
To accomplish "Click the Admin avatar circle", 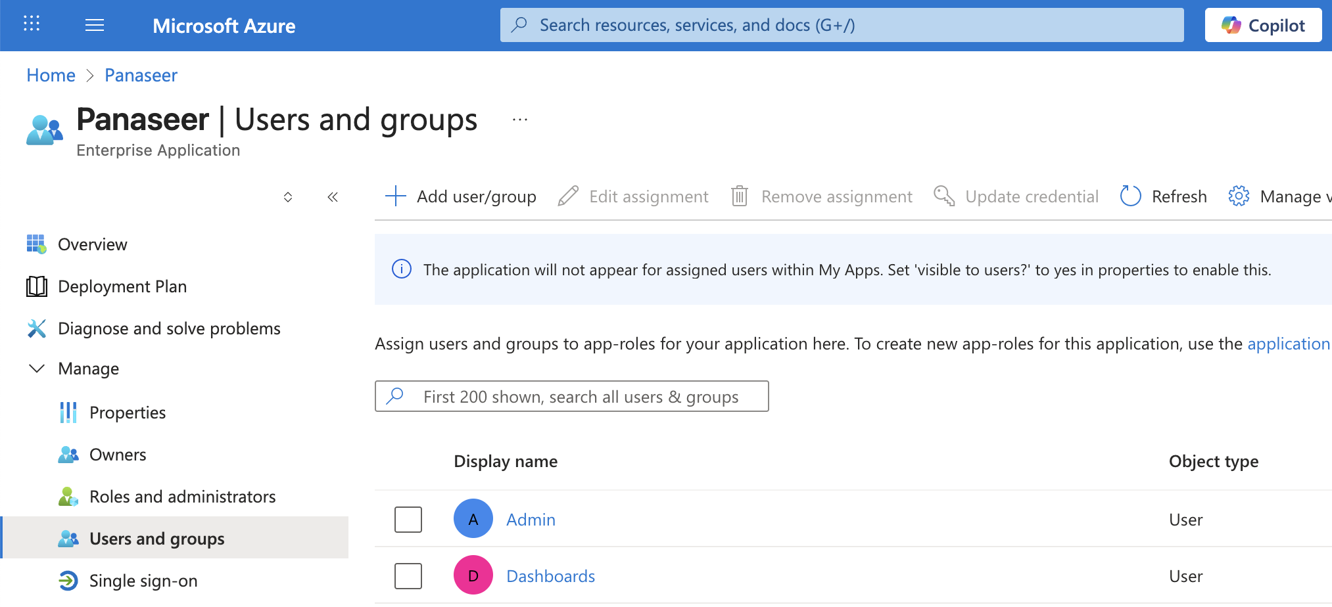I will click(473, 519).
